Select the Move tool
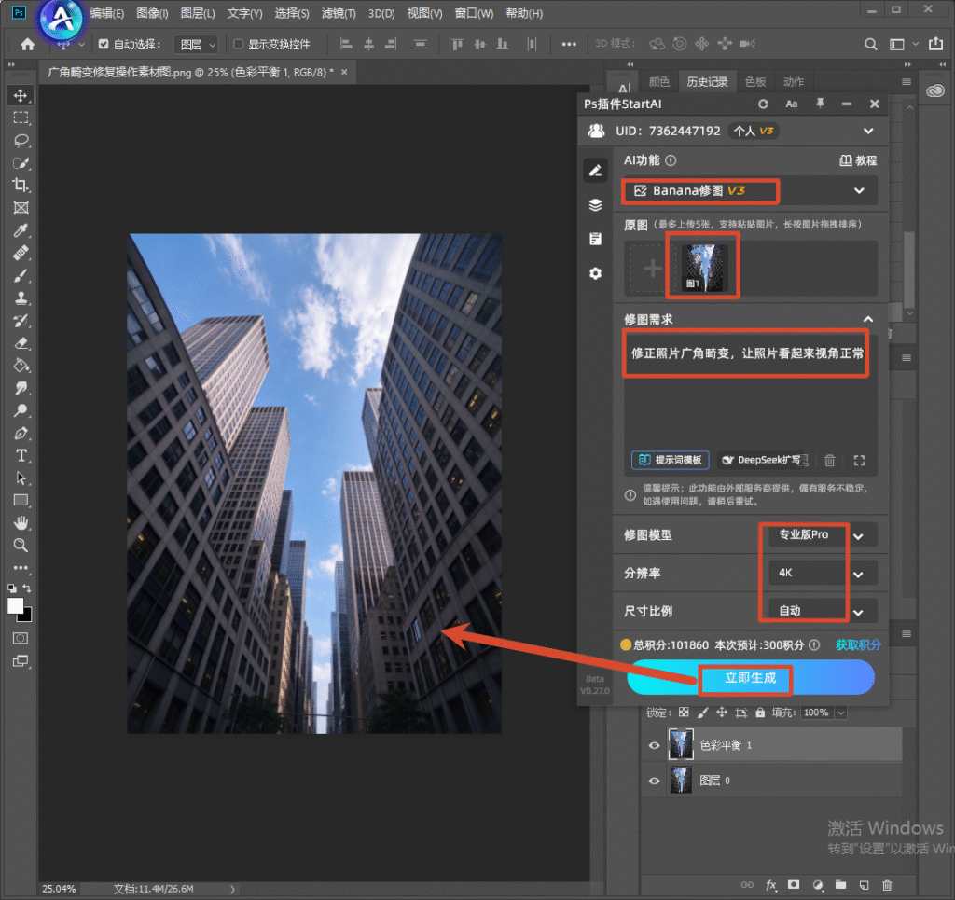 (21, 96)
